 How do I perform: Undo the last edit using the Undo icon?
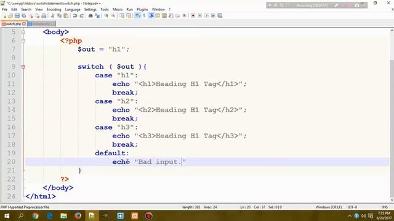tap(75, 16)
